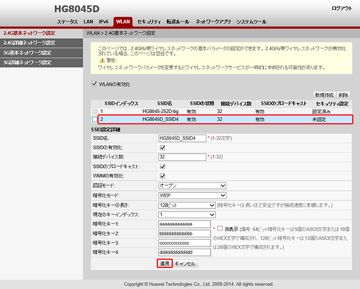The height and width of the screenshot is (289, 360).
Task: Click the 新規作成 button
Action: [324, 95]
